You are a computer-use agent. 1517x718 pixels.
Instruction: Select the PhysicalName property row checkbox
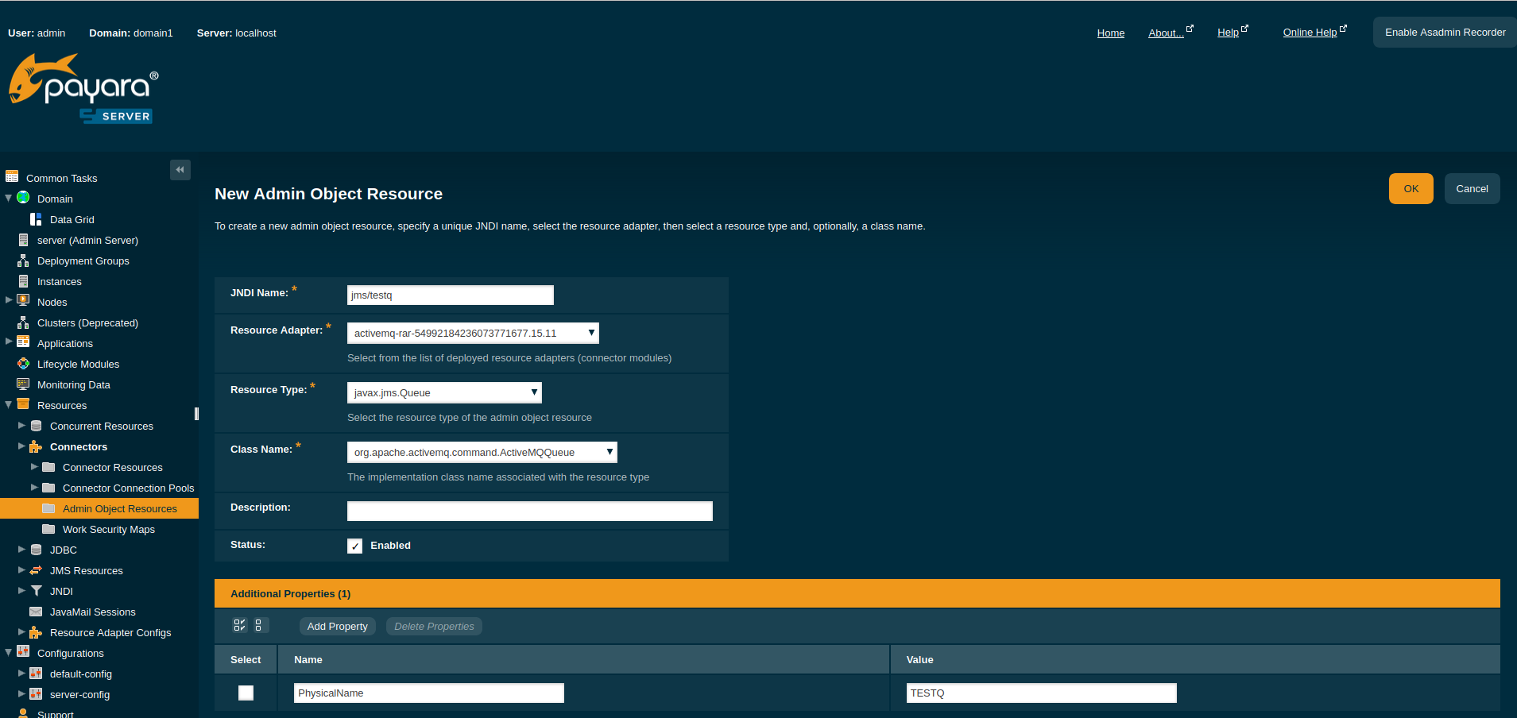click(x=246, y=693)
